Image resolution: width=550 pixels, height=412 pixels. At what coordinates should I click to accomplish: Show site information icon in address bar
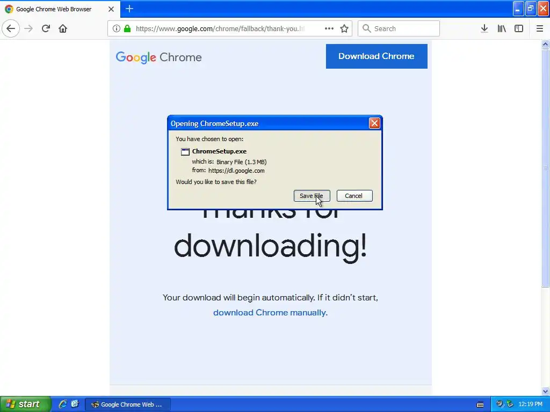[x=117, y=28]
